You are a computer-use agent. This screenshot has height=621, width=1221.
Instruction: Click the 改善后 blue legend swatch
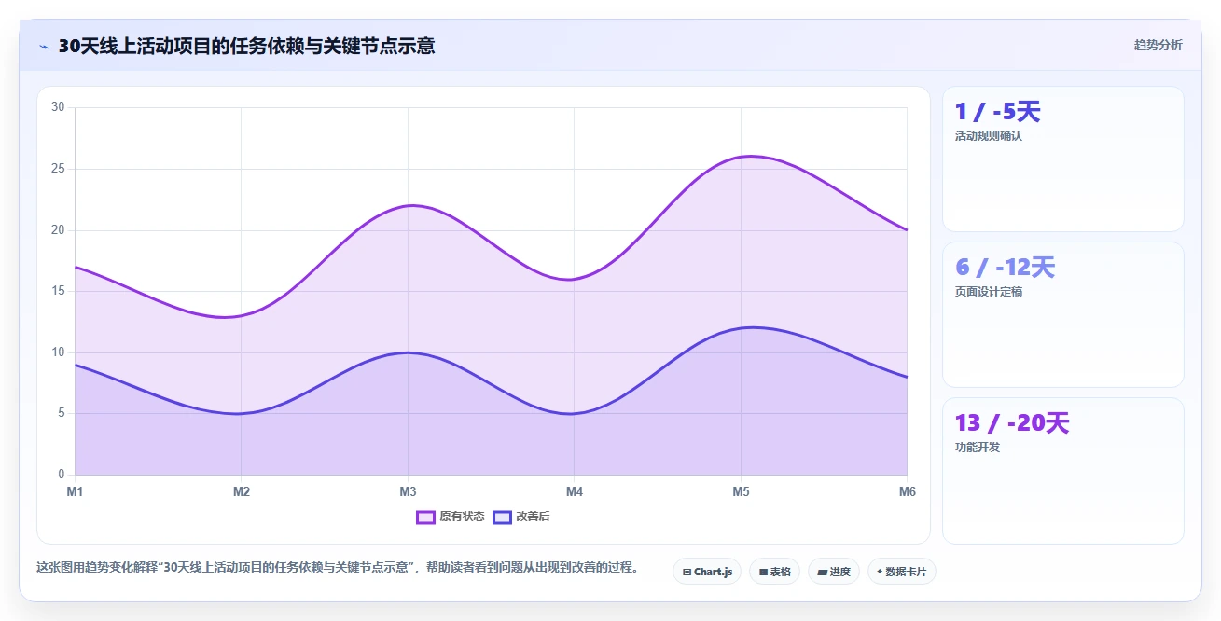coord(503,517)
